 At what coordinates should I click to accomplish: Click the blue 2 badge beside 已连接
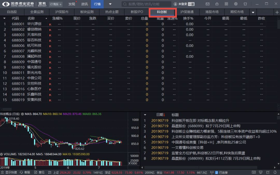(216, 172)
